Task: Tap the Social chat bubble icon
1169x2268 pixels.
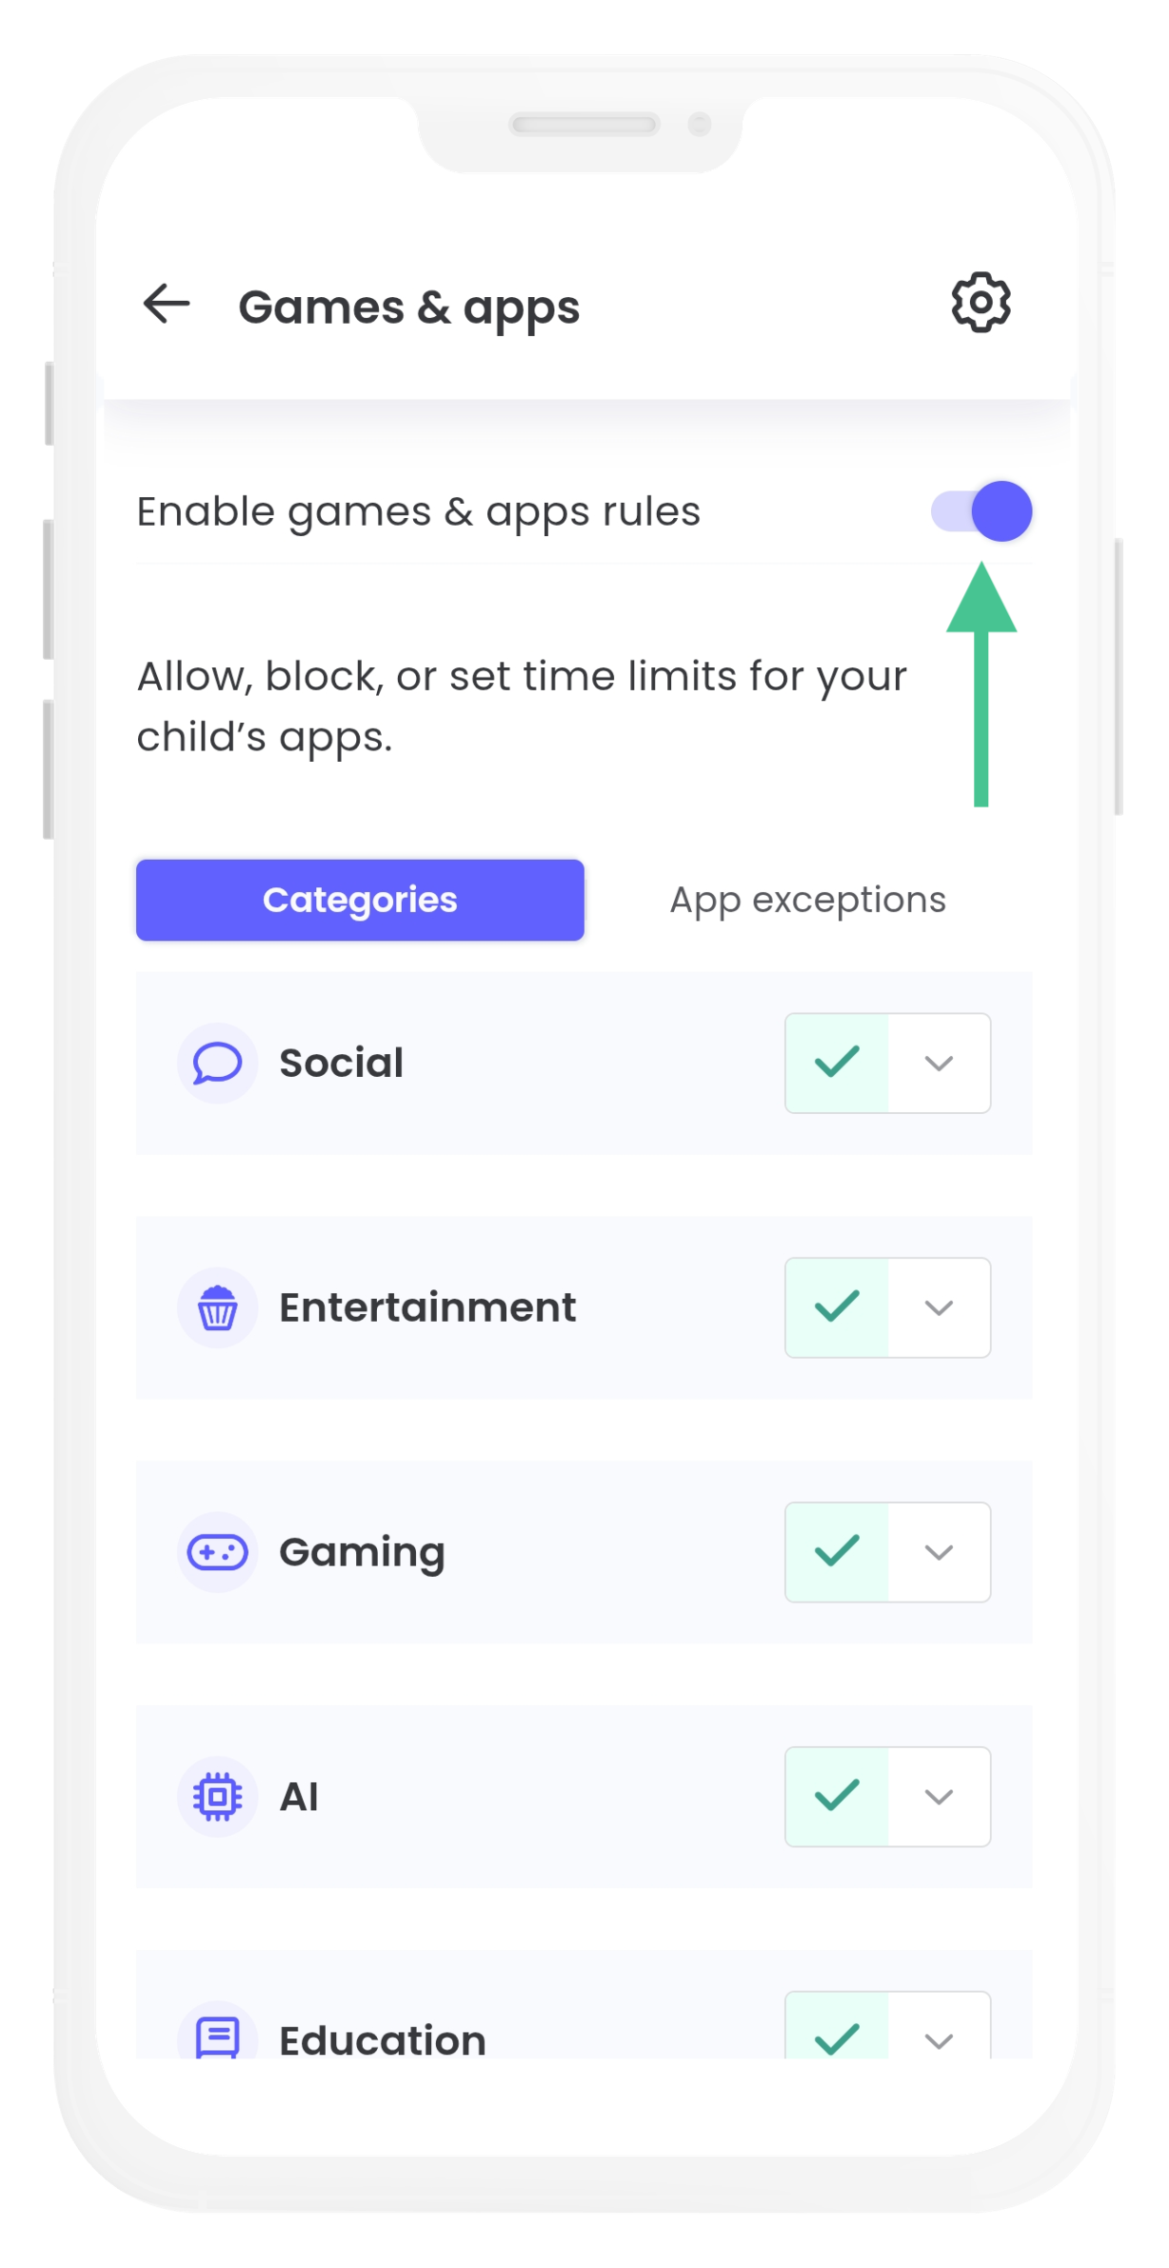Action: 217,1064
